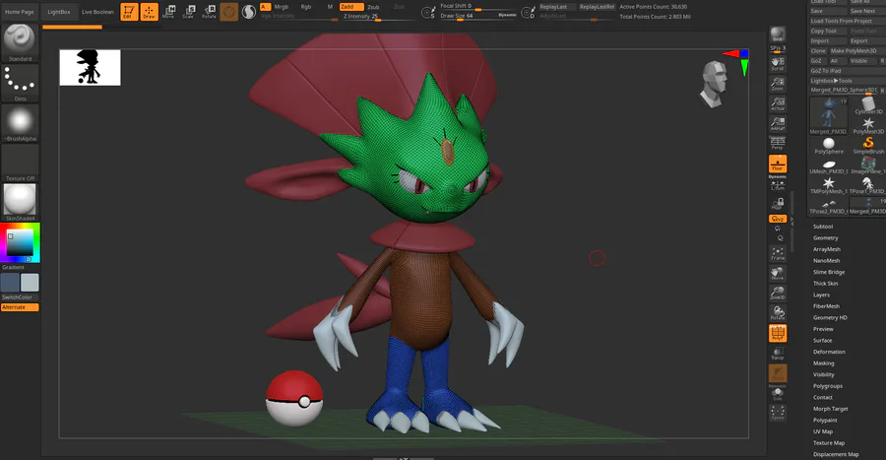
Task: Click the Xpose icon
Action: [778, 413]
